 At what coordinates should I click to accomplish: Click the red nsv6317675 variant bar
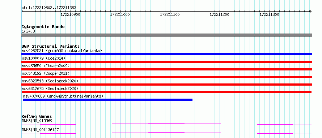(x=166, y=92)
